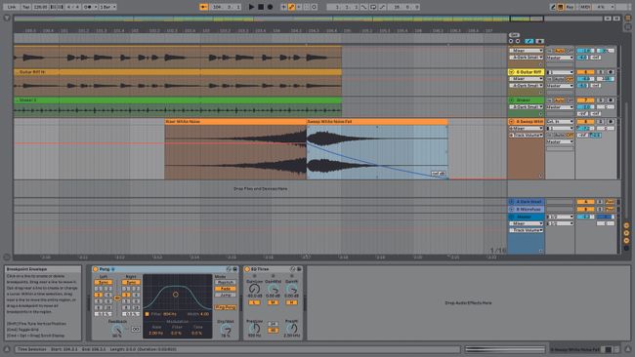Toggle the Punch-In switch
635x357 pixels.
point(364,7)
